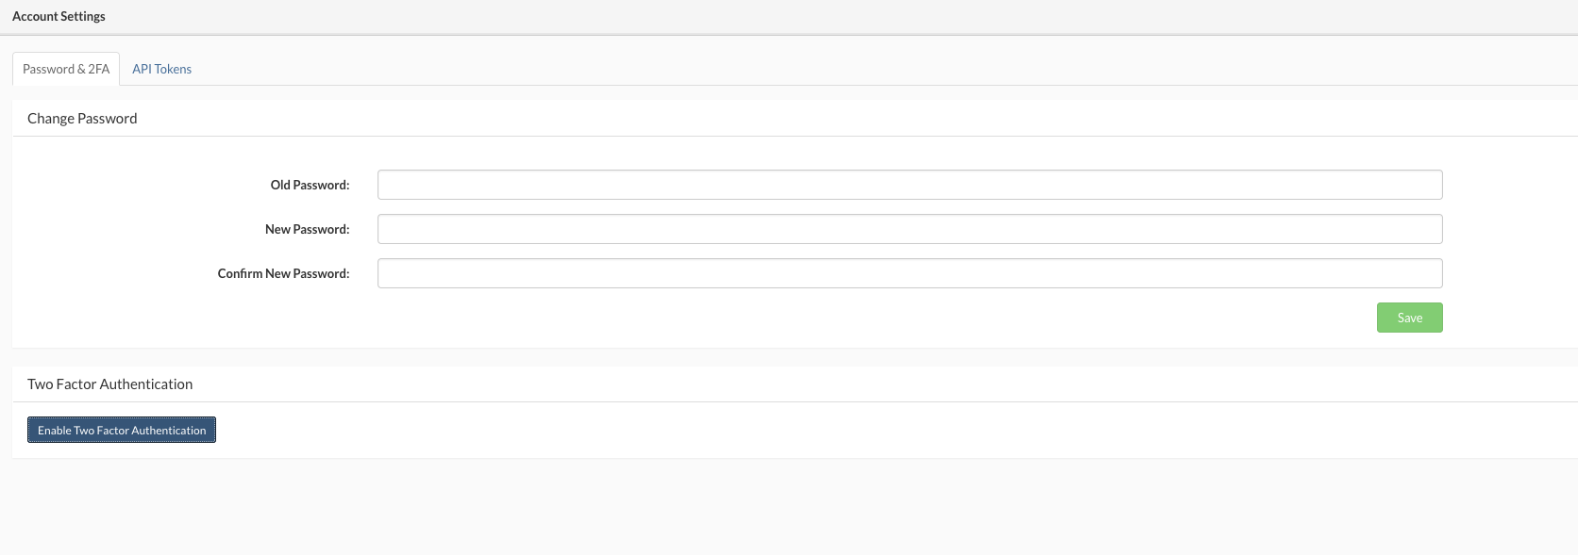Screen dimensions: 1578x555
Task: Save the changed password
Action: [1409, 318]
